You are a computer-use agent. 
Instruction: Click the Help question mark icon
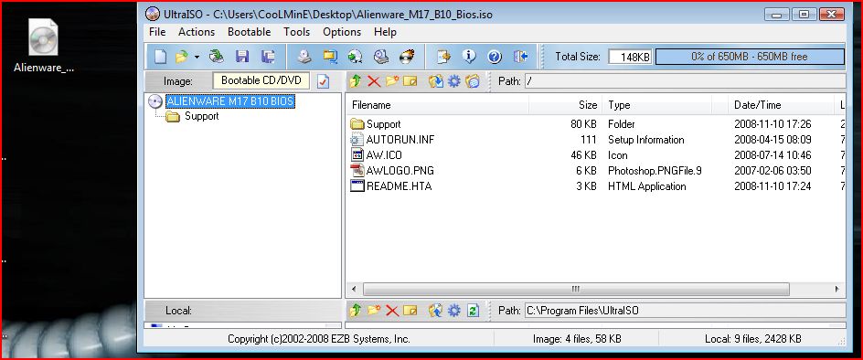click(495, 56)
